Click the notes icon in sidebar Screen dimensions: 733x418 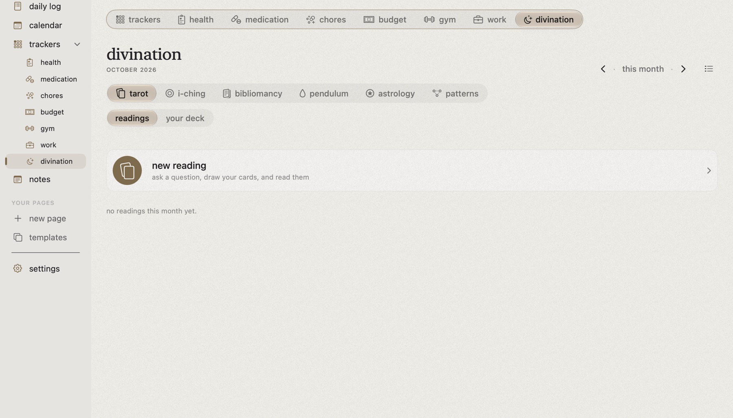pos(18,179)
